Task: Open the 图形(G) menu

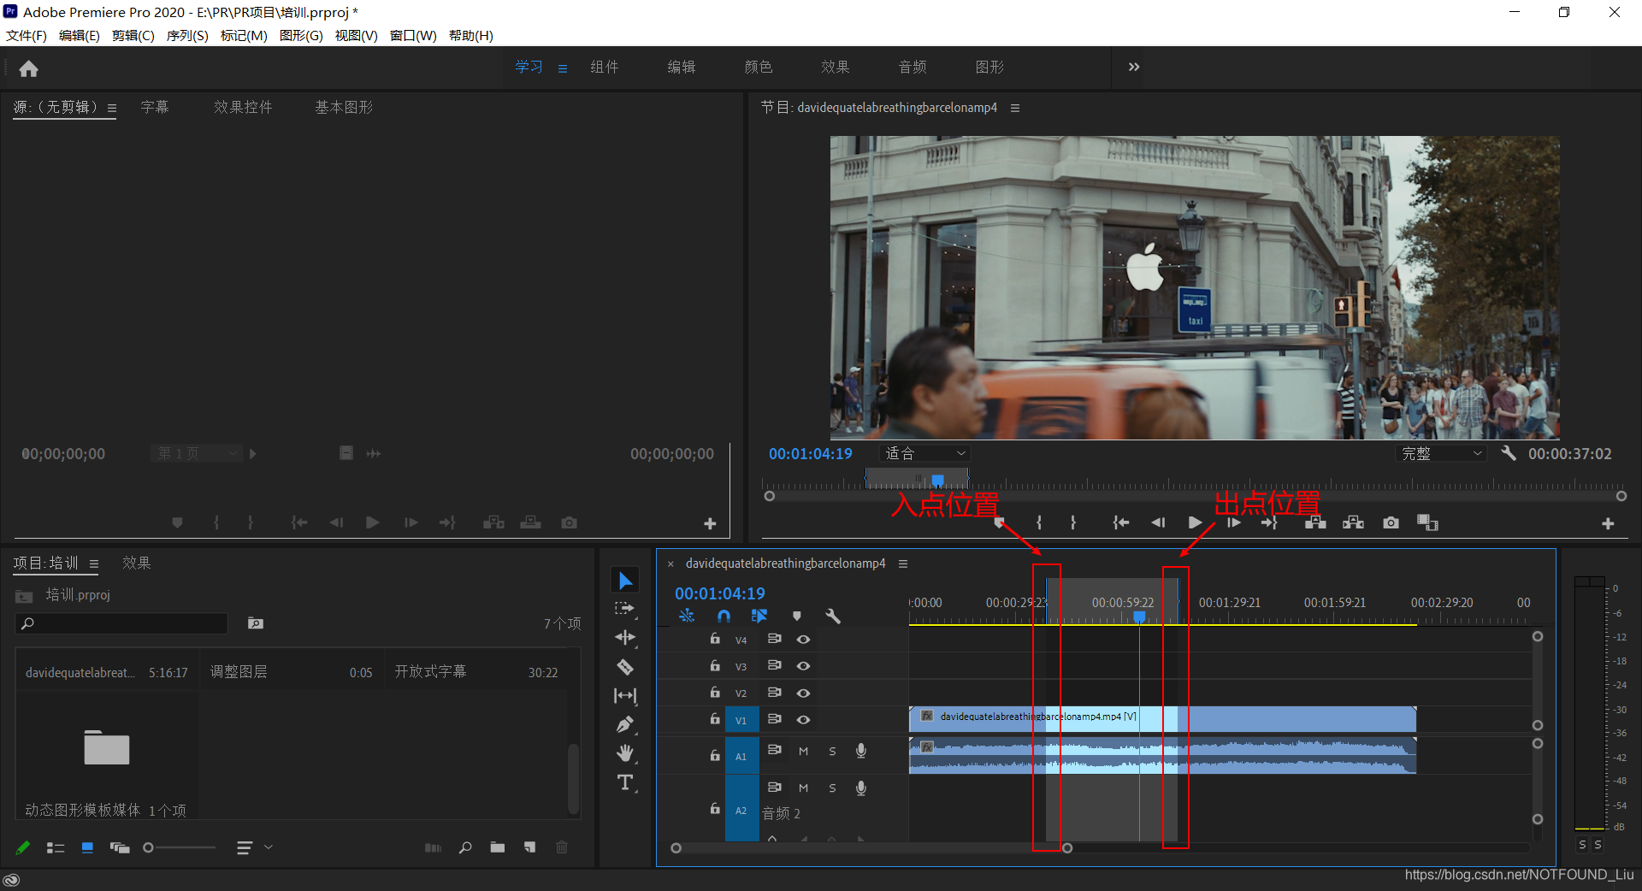Action: [301, 36]
